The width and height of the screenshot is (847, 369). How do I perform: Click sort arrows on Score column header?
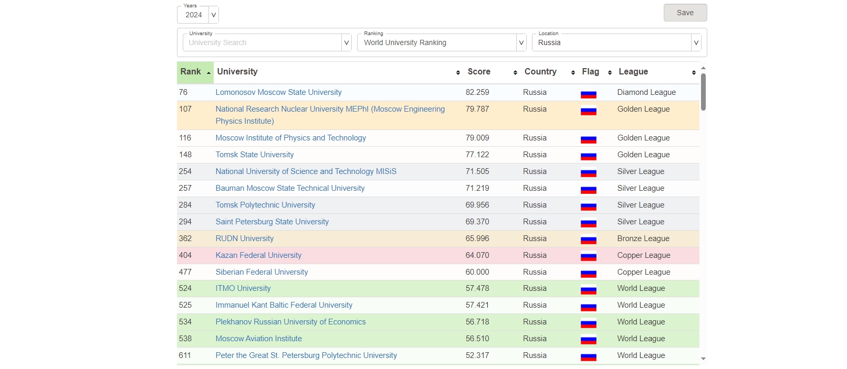(515, 72)
